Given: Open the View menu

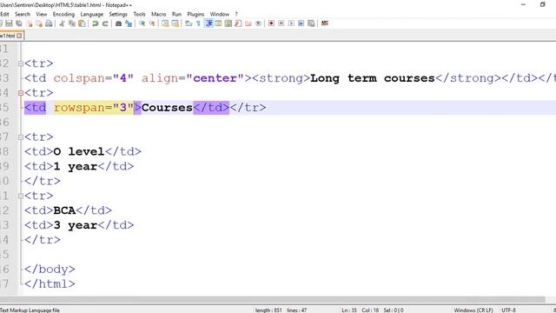Looking at the screenshot, I should pos(42,14).
